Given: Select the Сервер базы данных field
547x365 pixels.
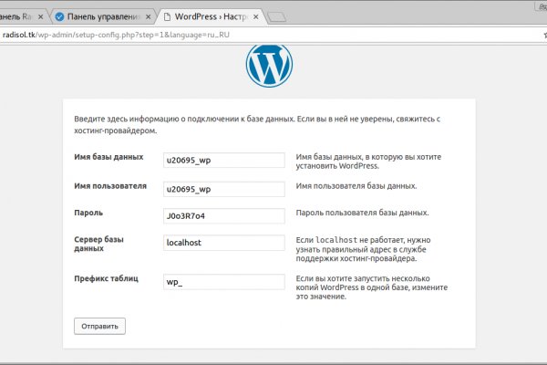Looking at the screenshot, I should tap(223, 244).
